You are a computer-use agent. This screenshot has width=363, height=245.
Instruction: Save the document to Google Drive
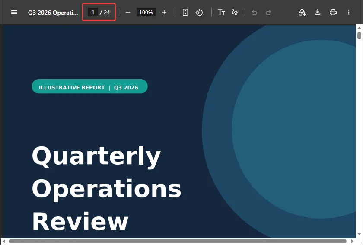click(302, 12)
